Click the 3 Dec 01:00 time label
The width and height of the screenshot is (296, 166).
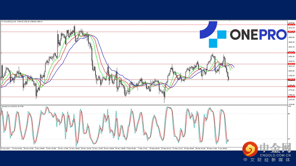(x=131, y=149)
